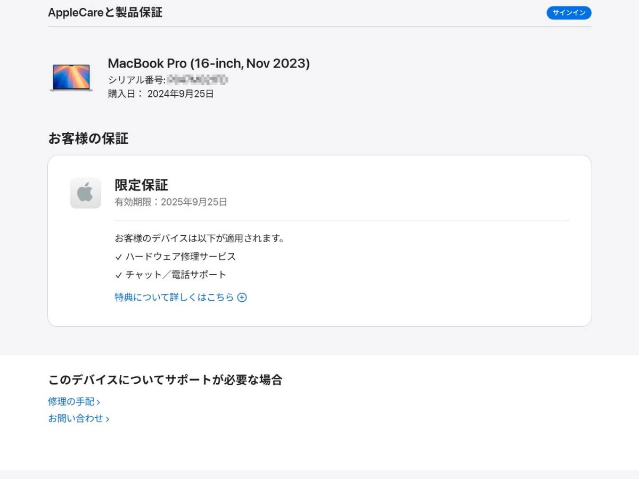Click the 限定保証 warranty heading
This screenshot has width=639, height=479.
click(141, 185)
